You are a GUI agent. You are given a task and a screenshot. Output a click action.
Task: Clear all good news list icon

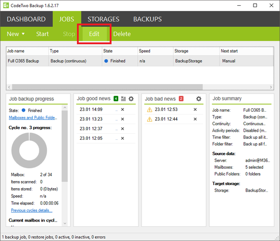pos(123,98)
